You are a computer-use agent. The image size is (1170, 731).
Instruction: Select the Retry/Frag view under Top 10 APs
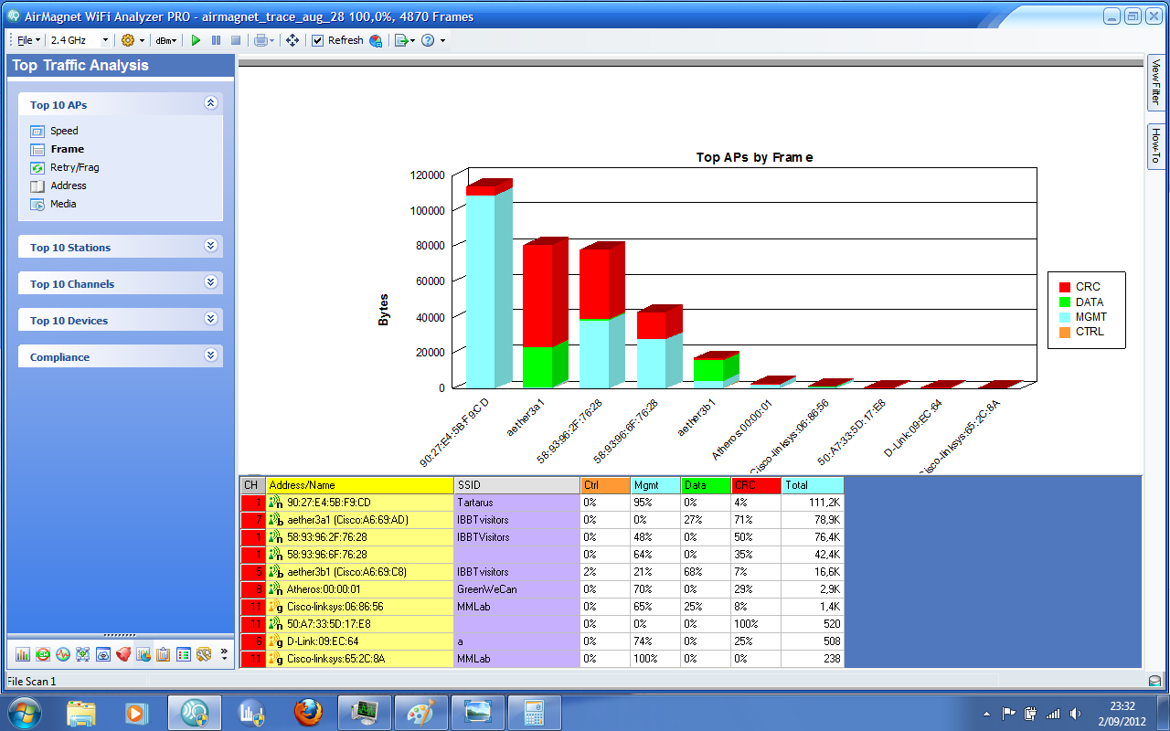click(74, 167)
